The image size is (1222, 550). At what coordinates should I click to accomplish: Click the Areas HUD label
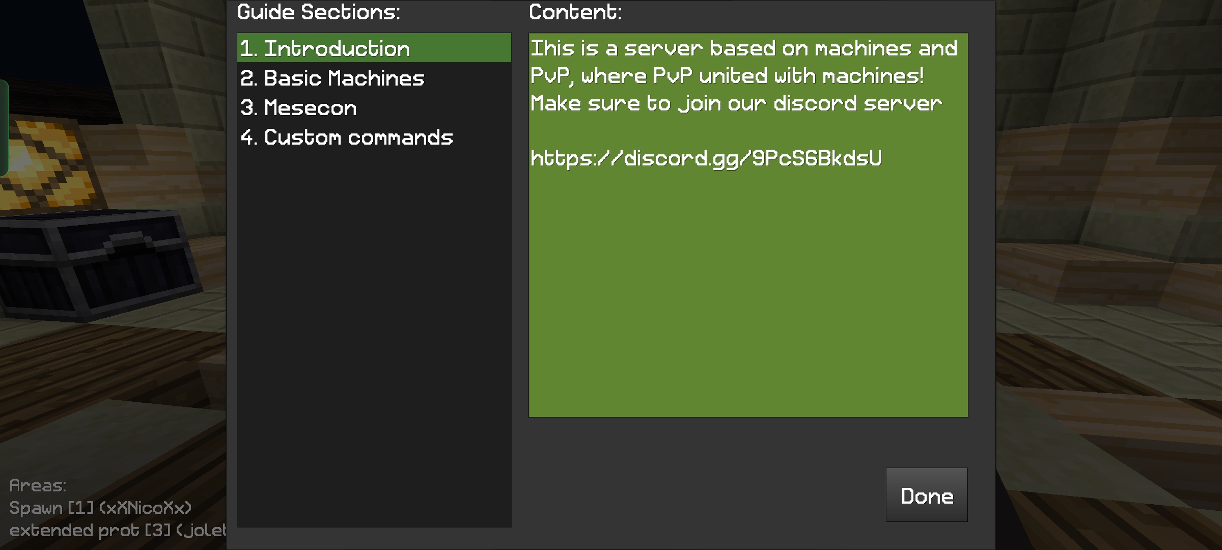coord(38,485)
